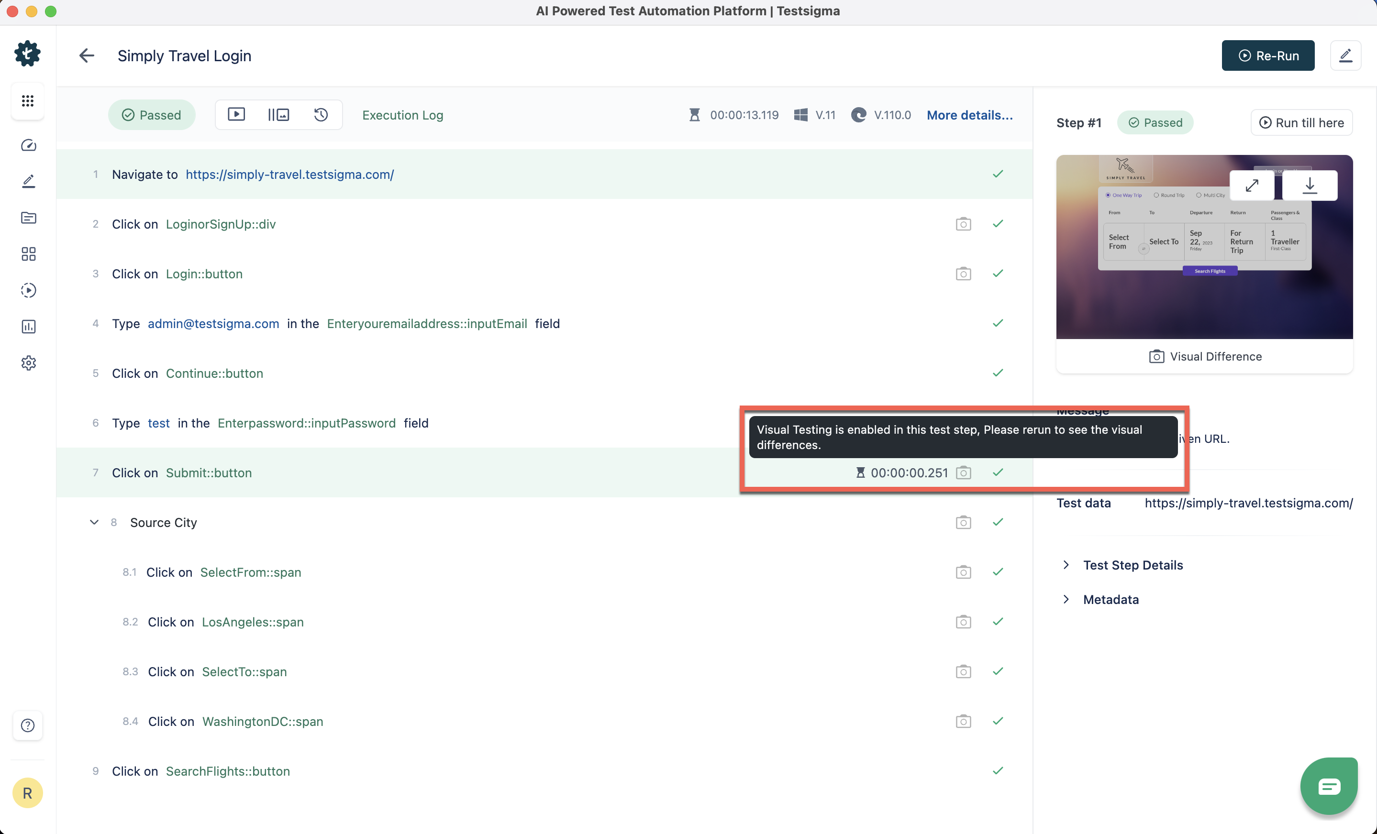Image resolution: width=1377 pixels, height=834 pixels.
Task: Click the back arrow beside Simply Travel Login
Action: [87, 55]
